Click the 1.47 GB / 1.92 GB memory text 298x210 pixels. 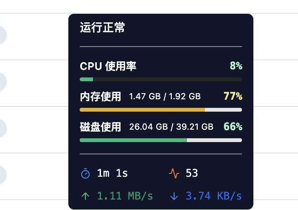click(165, 96)
